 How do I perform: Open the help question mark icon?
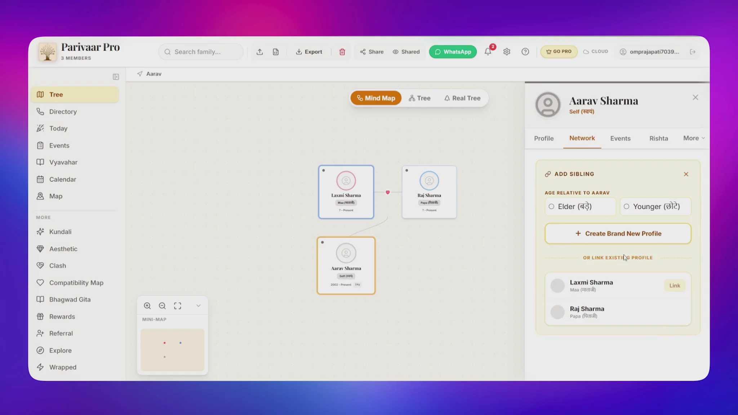pos(525,52)
